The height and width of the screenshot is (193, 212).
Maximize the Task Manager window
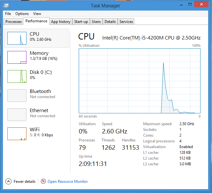click(190, 4)
